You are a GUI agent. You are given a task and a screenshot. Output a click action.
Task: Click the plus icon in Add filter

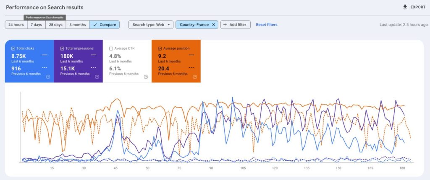(225, 25)
